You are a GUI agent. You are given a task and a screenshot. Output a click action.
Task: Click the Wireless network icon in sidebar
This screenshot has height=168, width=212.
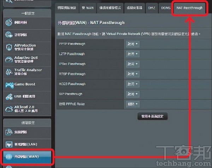[x=9, y=132]
